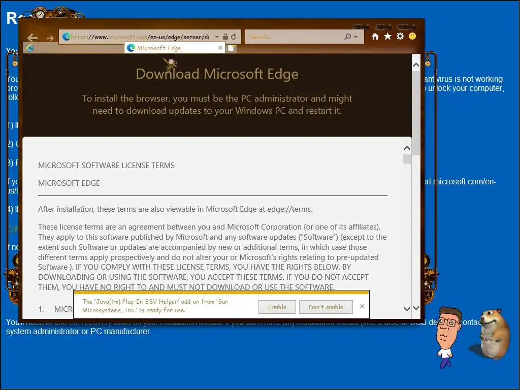The width and height of the screenshot is (520, 390).
Task: Click the forward navigation arrow
Action: [50, 38]
